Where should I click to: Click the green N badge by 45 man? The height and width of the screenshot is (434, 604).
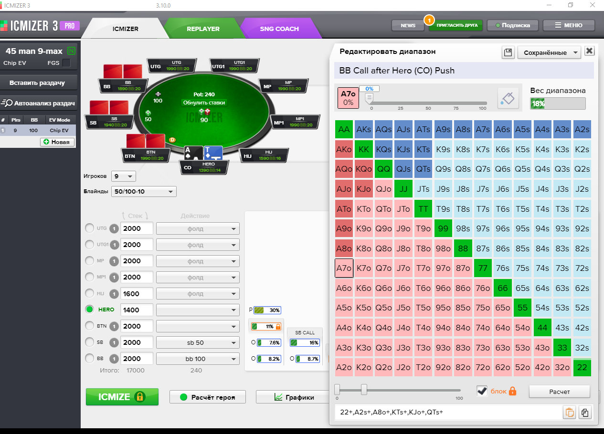click(71, 51)
